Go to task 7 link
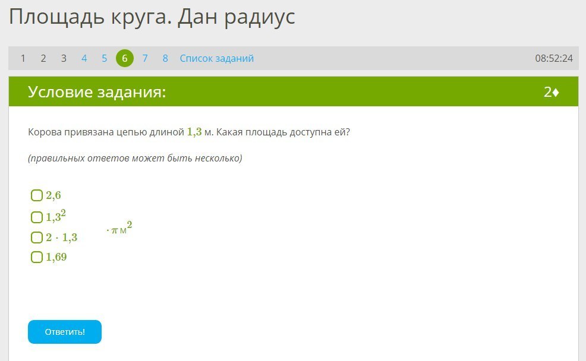This screenshot has width=586, height=361. point(145,58)
